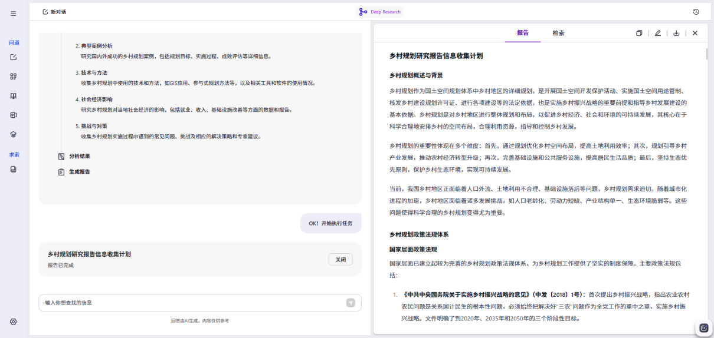Image resolution: width=714 pixels, height=338 pixels.
Task: Click the report panel scrollbar
Action: click(707, 54)
